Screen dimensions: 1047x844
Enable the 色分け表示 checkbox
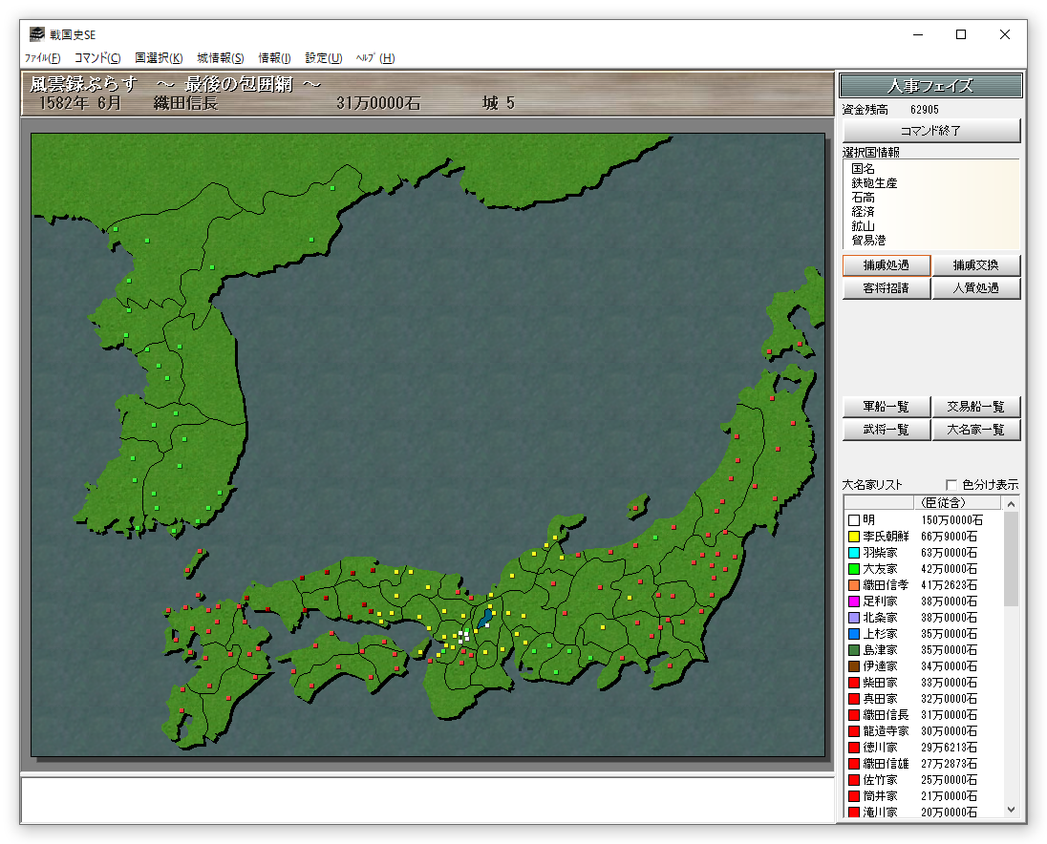point(951,485)
